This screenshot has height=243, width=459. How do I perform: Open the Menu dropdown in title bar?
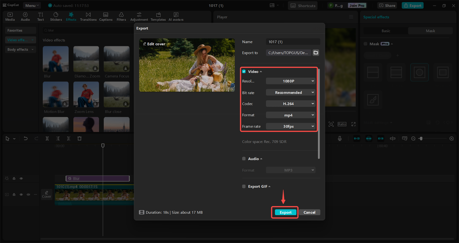point(32,5)
